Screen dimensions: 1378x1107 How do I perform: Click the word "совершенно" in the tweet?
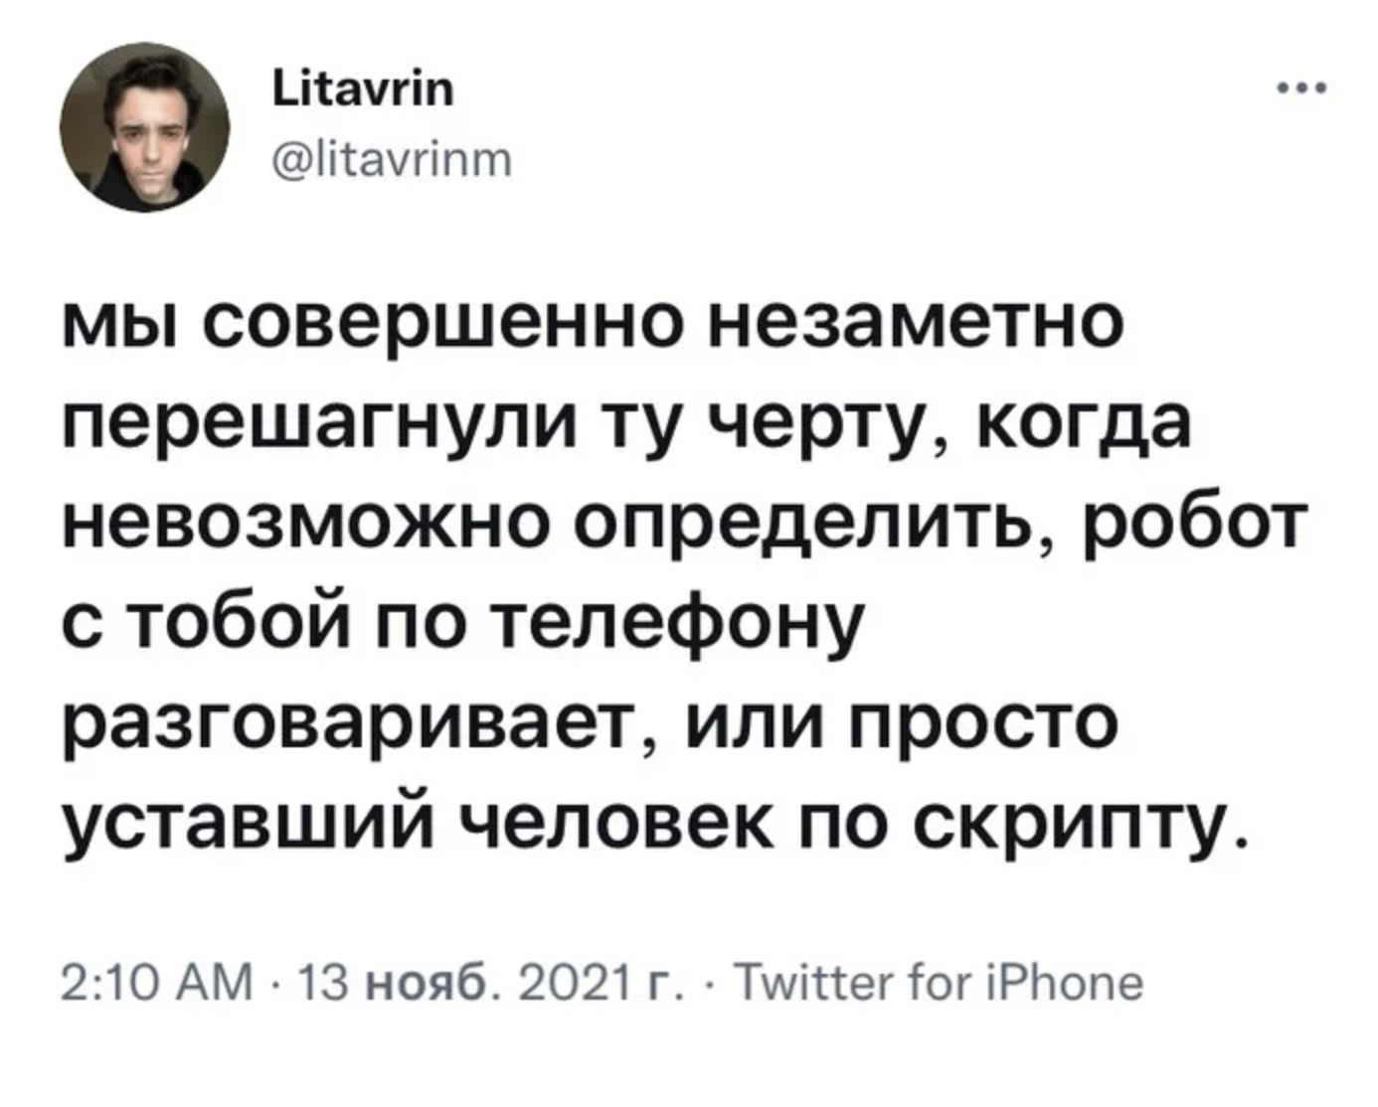449,323
